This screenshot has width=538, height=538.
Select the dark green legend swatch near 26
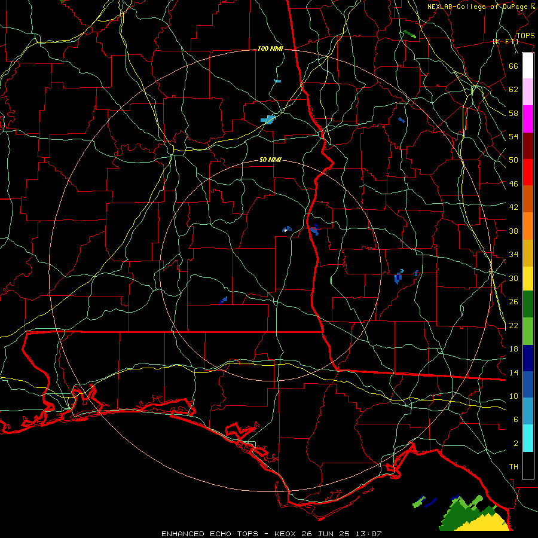528,304
